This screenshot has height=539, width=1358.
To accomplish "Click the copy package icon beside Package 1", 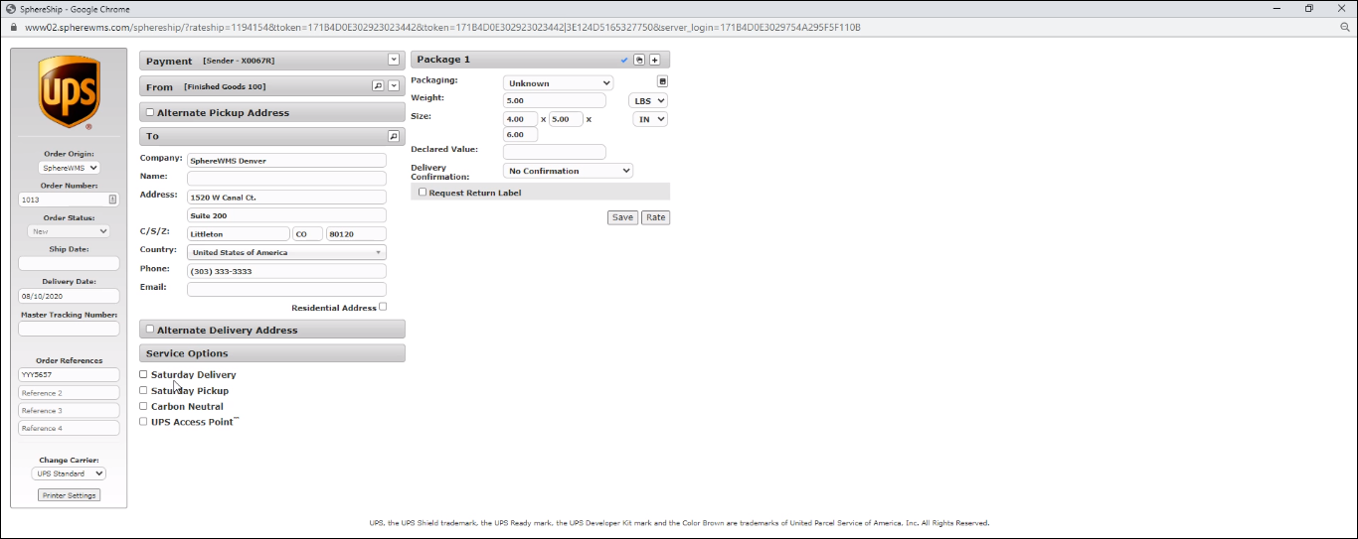I will coord(639,60).
